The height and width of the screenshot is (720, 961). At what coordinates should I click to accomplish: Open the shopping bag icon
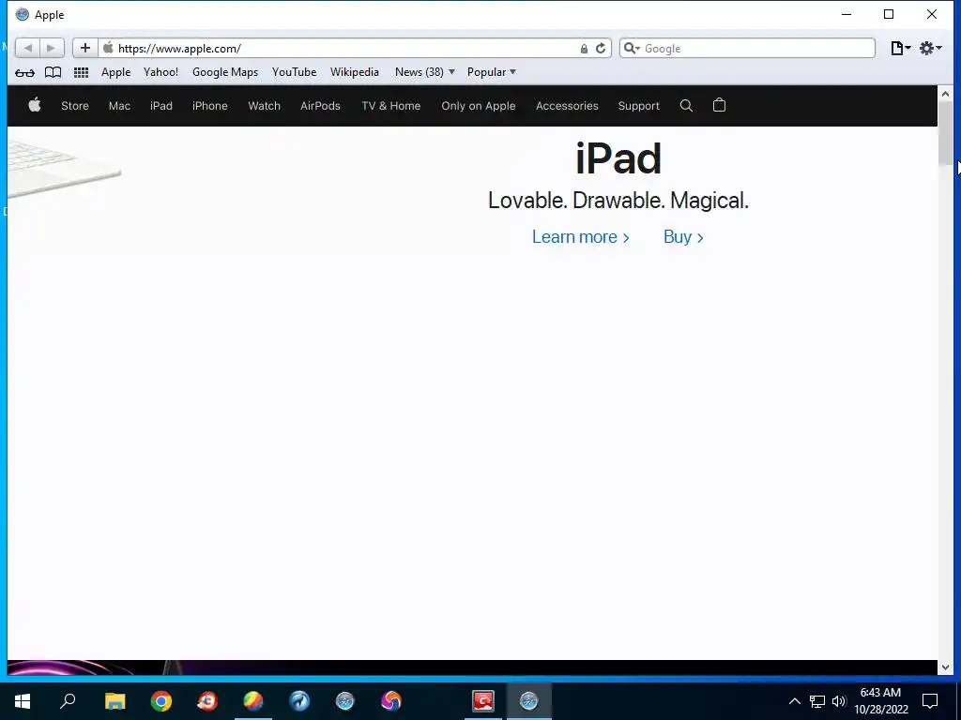(719, 105)
